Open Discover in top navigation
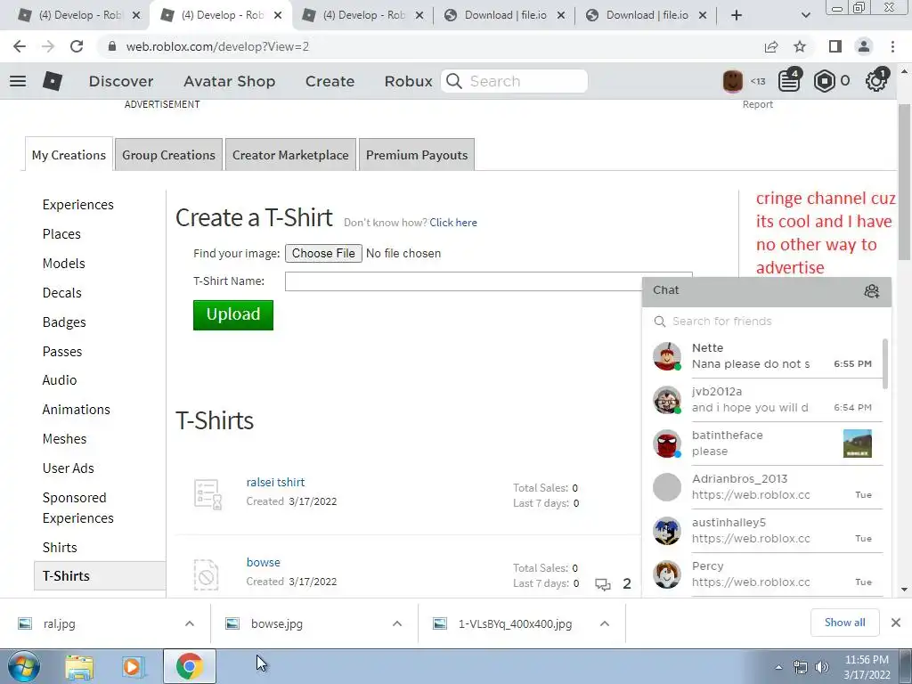 (121, 81)
